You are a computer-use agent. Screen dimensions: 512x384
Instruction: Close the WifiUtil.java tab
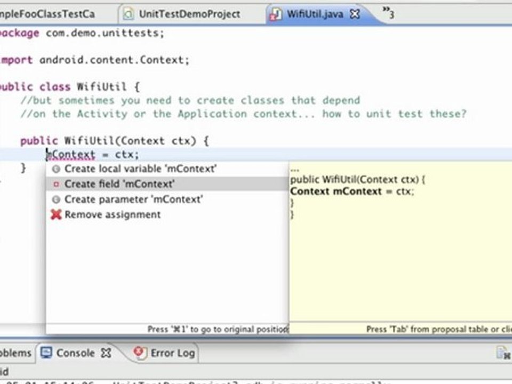(x=355, y=14)
